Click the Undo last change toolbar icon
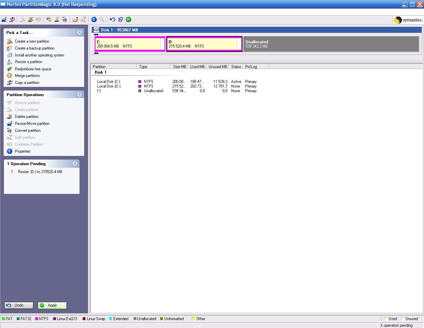 [113, 19]
